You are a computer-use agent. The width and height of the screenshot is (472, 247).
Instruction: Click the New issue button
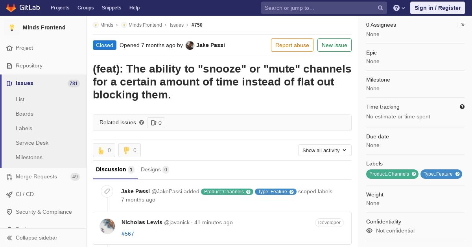click(x=334, y=45)
